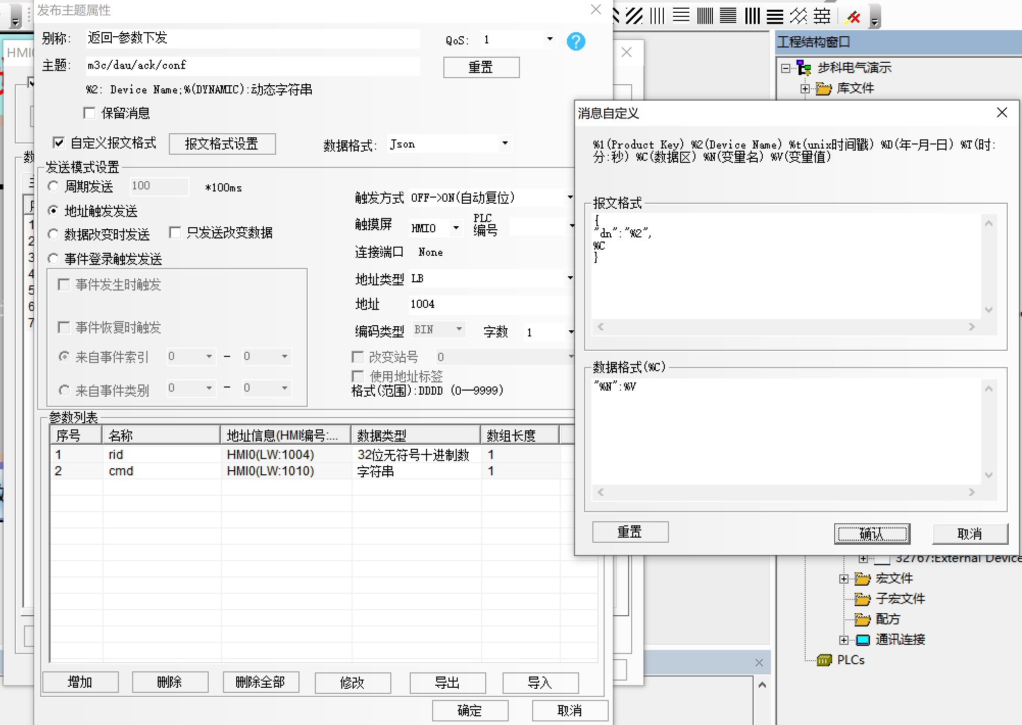Click the 地址信息 column header
Image resolution: width=1022 pixels, height=725 pixels.
[x=286, y=436]
